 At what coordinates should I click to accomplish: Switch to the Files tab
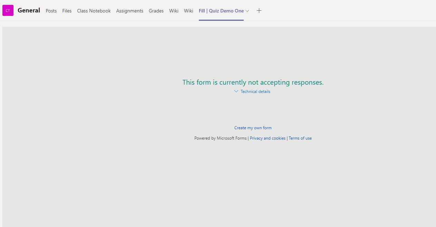tap(67, 11)
